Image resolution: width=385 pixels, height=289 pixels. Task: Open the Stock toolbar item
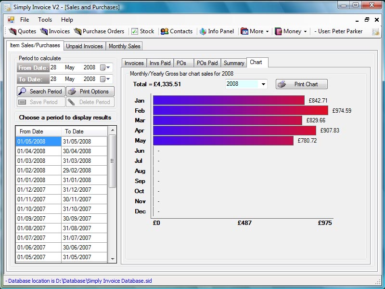[142, 31]
